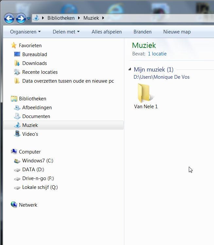Open the Documenten library
This screenshot has width=214, height=245.
[x=36, y=116]
